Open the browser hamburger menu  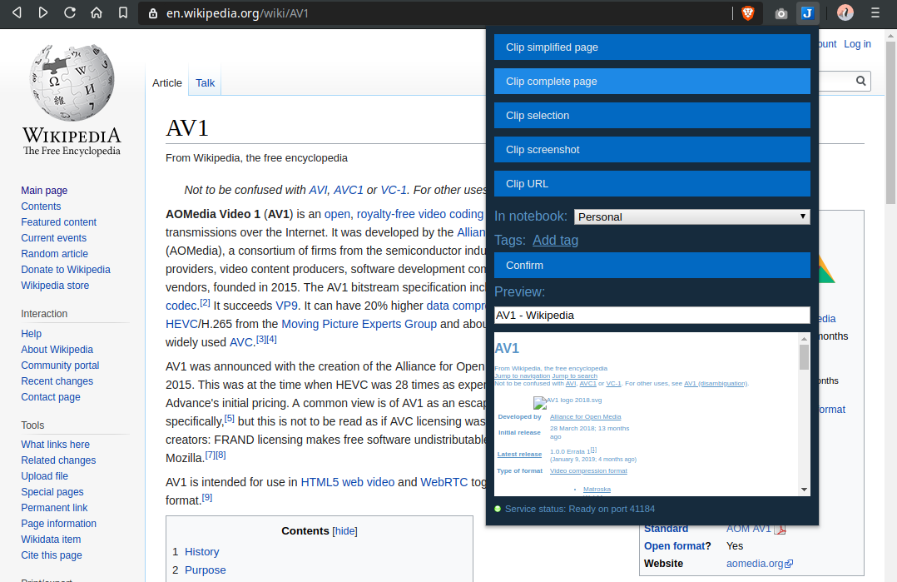tap(875, 12)
